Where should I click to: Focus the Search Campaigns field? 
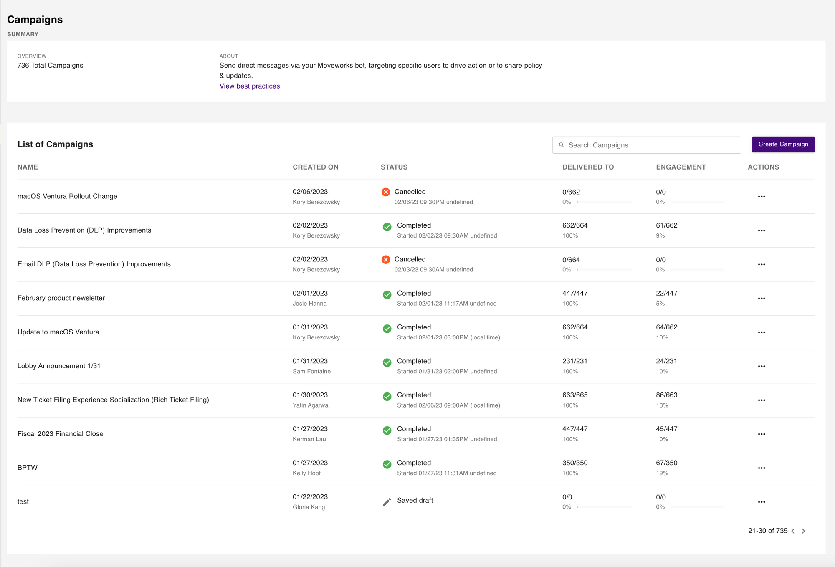pos(651,145)
